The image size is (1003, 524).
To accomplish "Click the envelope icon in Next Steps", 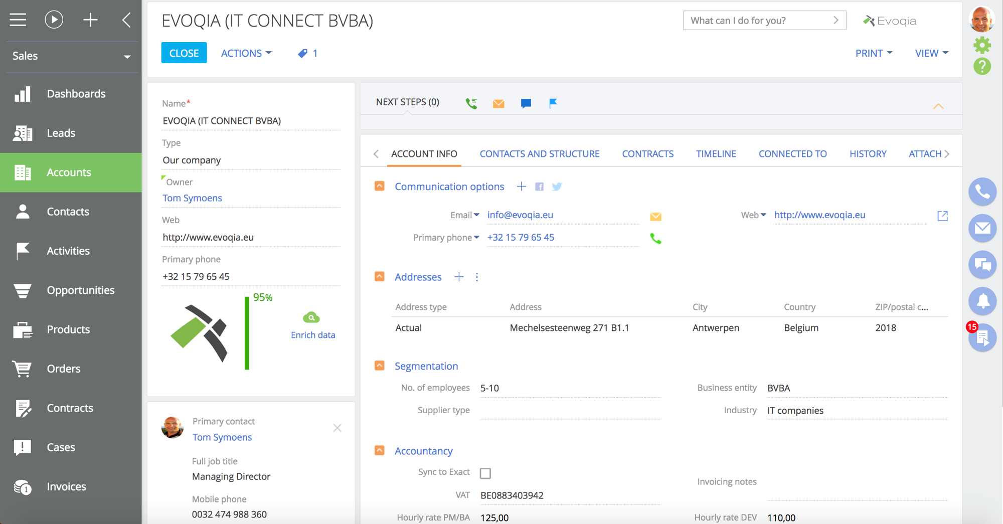I will click(x=498, y=103).
